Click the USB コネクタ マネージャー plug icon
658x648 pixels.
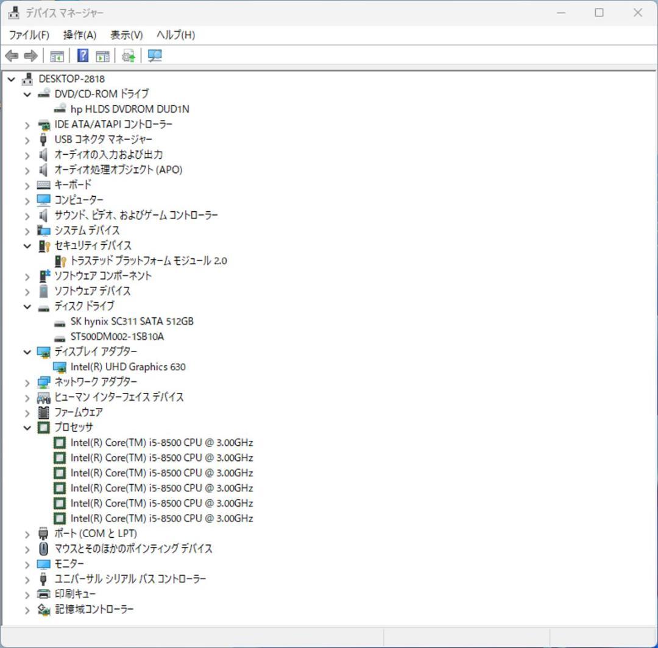click(43, 139)
